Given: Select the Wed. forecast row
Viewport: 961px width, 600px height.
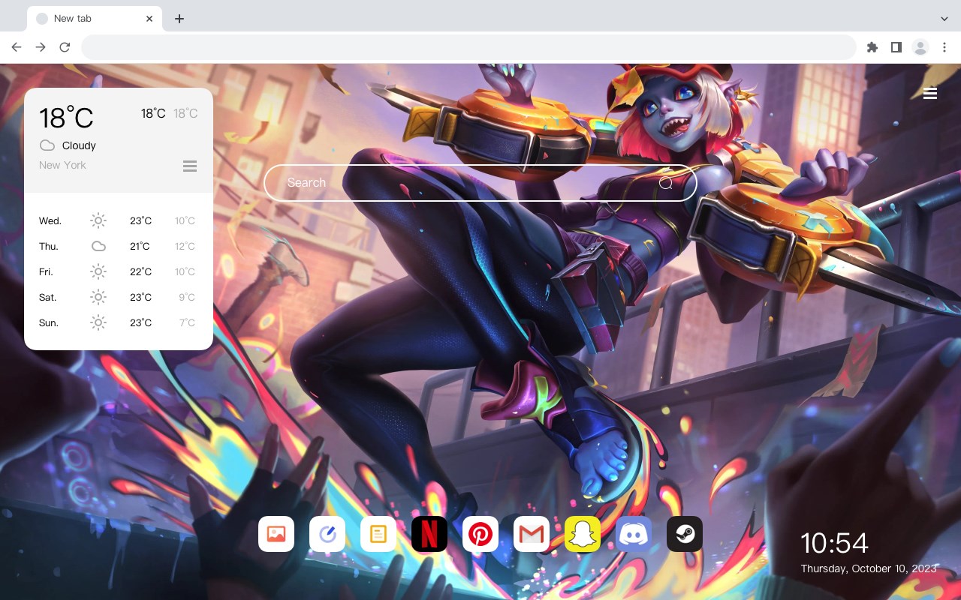Looking at the screenshot, I should click(x=119, y=220).
